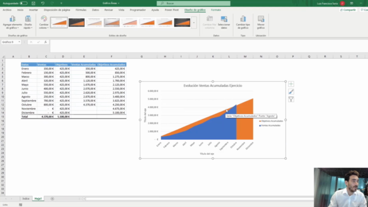Open Agregar elemento de gráfico menu
This screenshot has width=368, height=207.
tap(13, 22)
